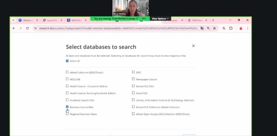Toggle the Select all checkbox
The image size is (277, 136).
(67, 61)
